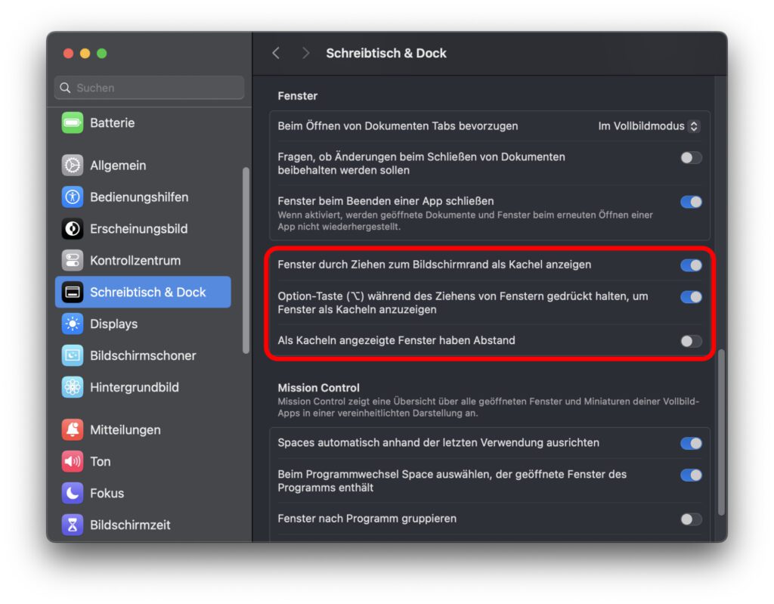
Task: Select the Displays icon
Action: [73, 324]
